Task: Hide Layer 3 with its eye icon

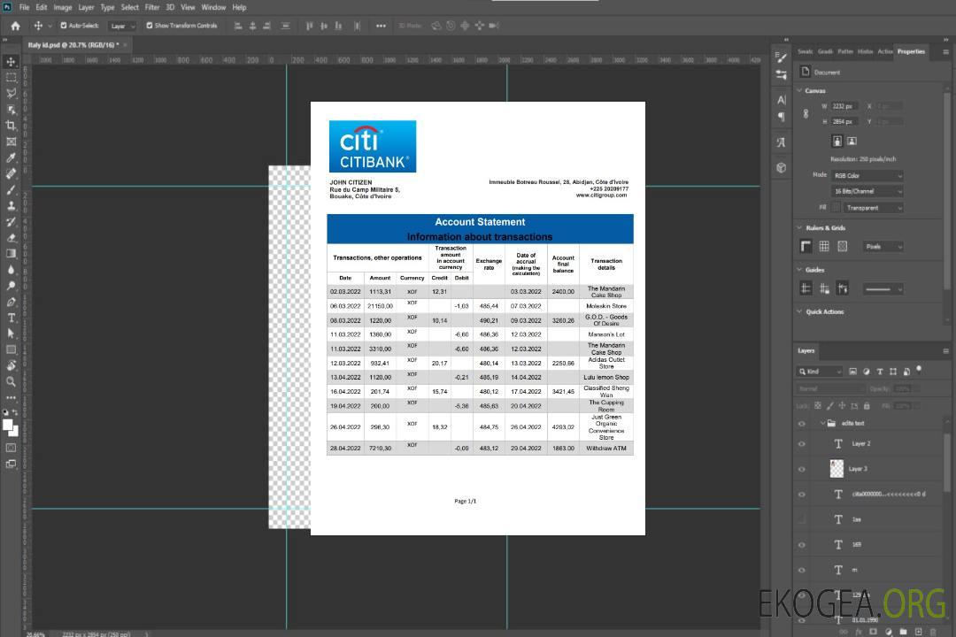Action: 802,470
